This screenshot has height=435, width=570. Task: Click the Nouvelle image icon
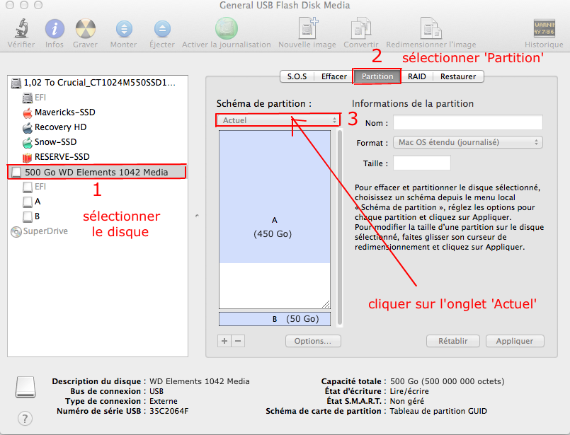coord(307,29)
